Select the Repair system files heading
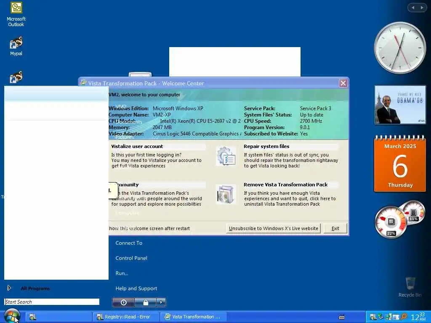 pos(266,146)
